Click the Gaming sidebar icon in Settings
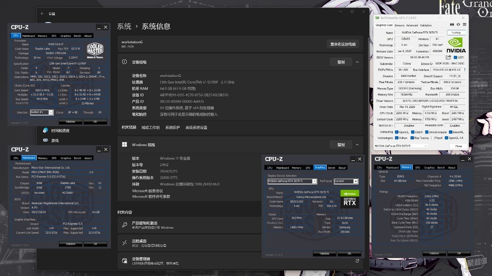Screen dimensions: 492x276 46,140
